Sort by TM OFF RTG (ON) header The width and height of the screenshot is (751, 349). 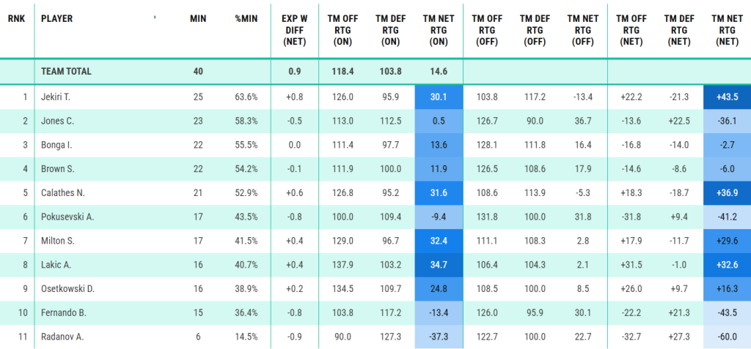coord(342,29)
